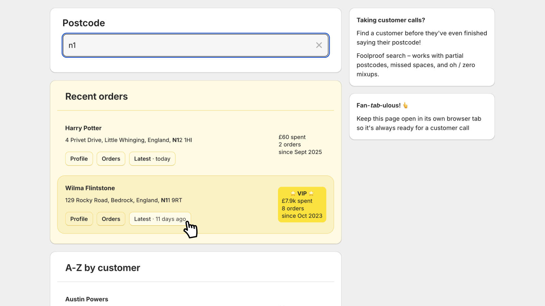Open Harry Potter's Profile

[79, 159]
